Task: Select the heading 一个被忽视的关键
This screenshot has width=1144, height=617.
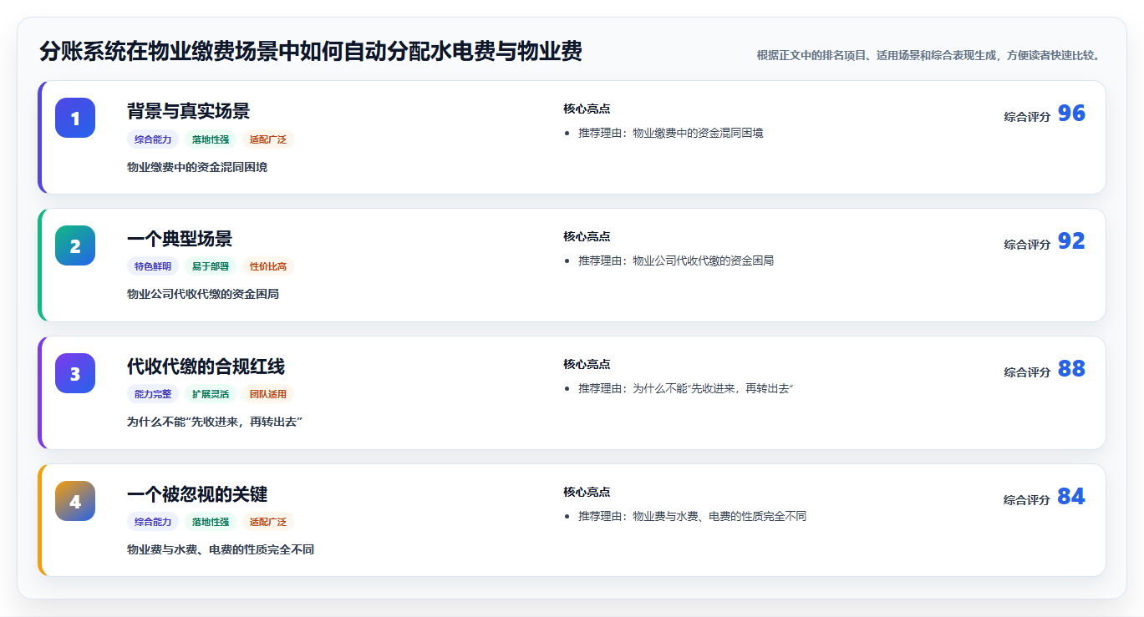Action: (197, 494)
